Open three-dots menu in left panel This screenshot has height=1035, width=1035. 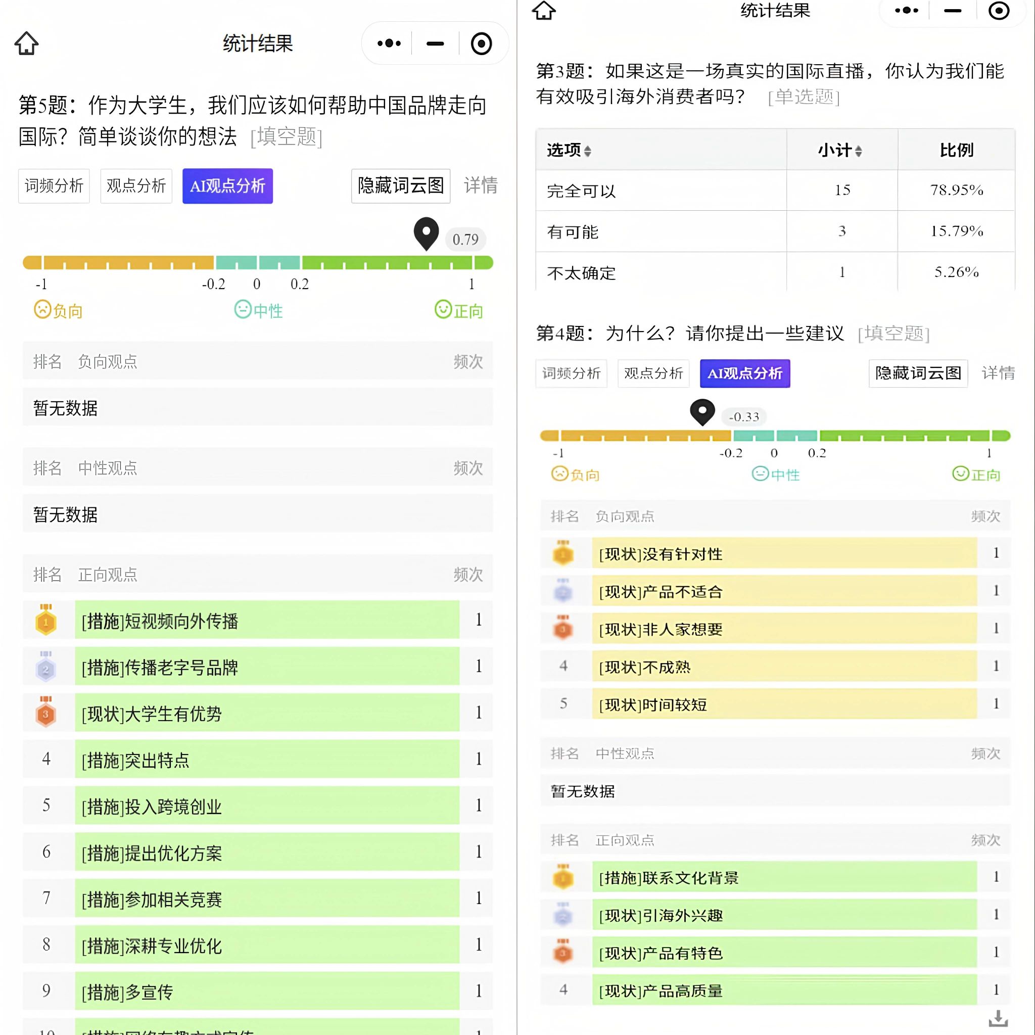coord(389,43)
